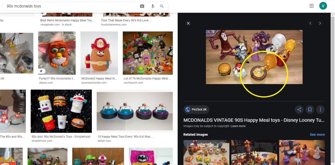Screen dimensions: 335x165
Task: Go to the previous image in the preview
Action: (x=310, y=23)
